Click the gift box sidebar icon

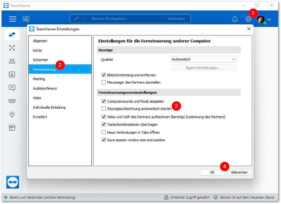point(12,127)
